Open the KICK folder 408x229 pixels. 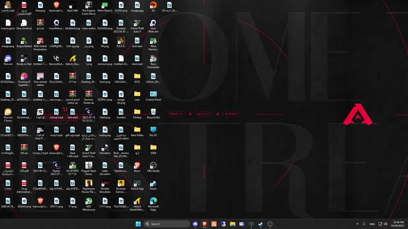[137, 78]
